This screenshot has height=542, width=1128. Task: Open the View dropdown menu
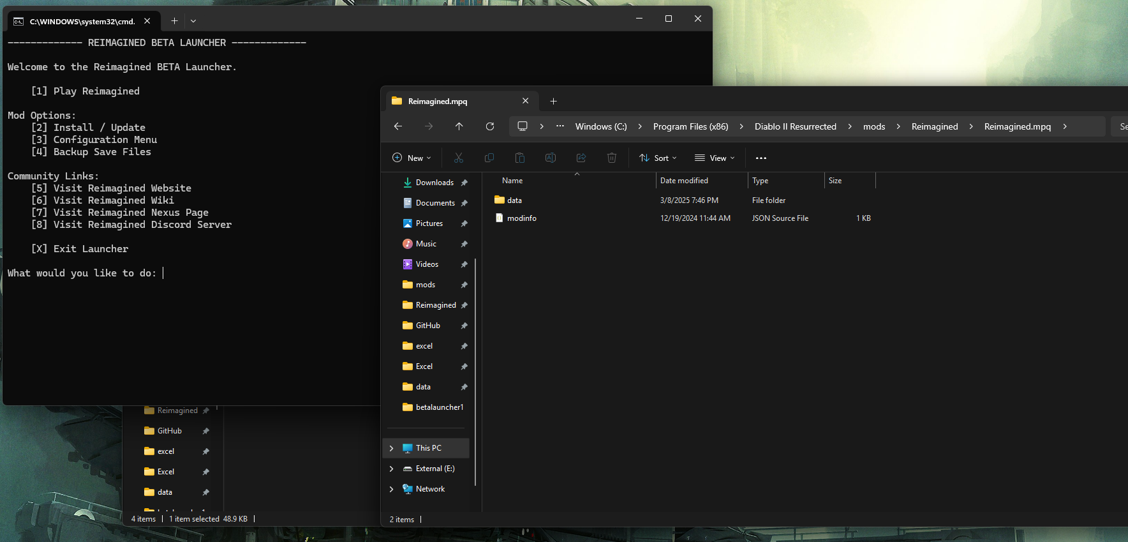(715, 158)
